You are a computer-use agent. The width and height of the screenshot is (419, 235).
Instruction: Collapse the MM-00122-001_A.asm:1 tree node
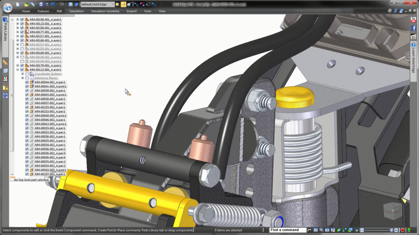tap(17, 70)
